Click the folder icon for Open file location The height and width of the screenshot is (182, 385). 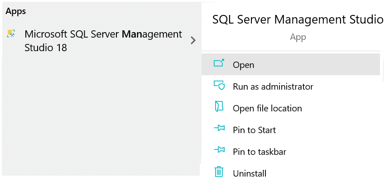(x=219, y=106)
